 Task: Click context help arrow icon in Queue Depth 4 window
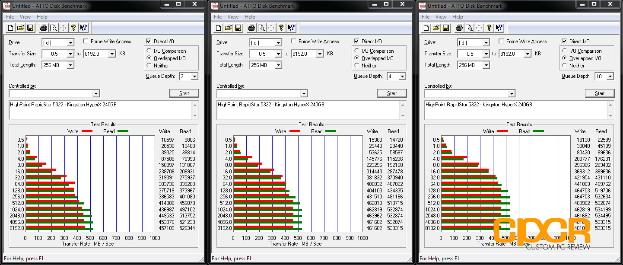[x=291, y=28]
